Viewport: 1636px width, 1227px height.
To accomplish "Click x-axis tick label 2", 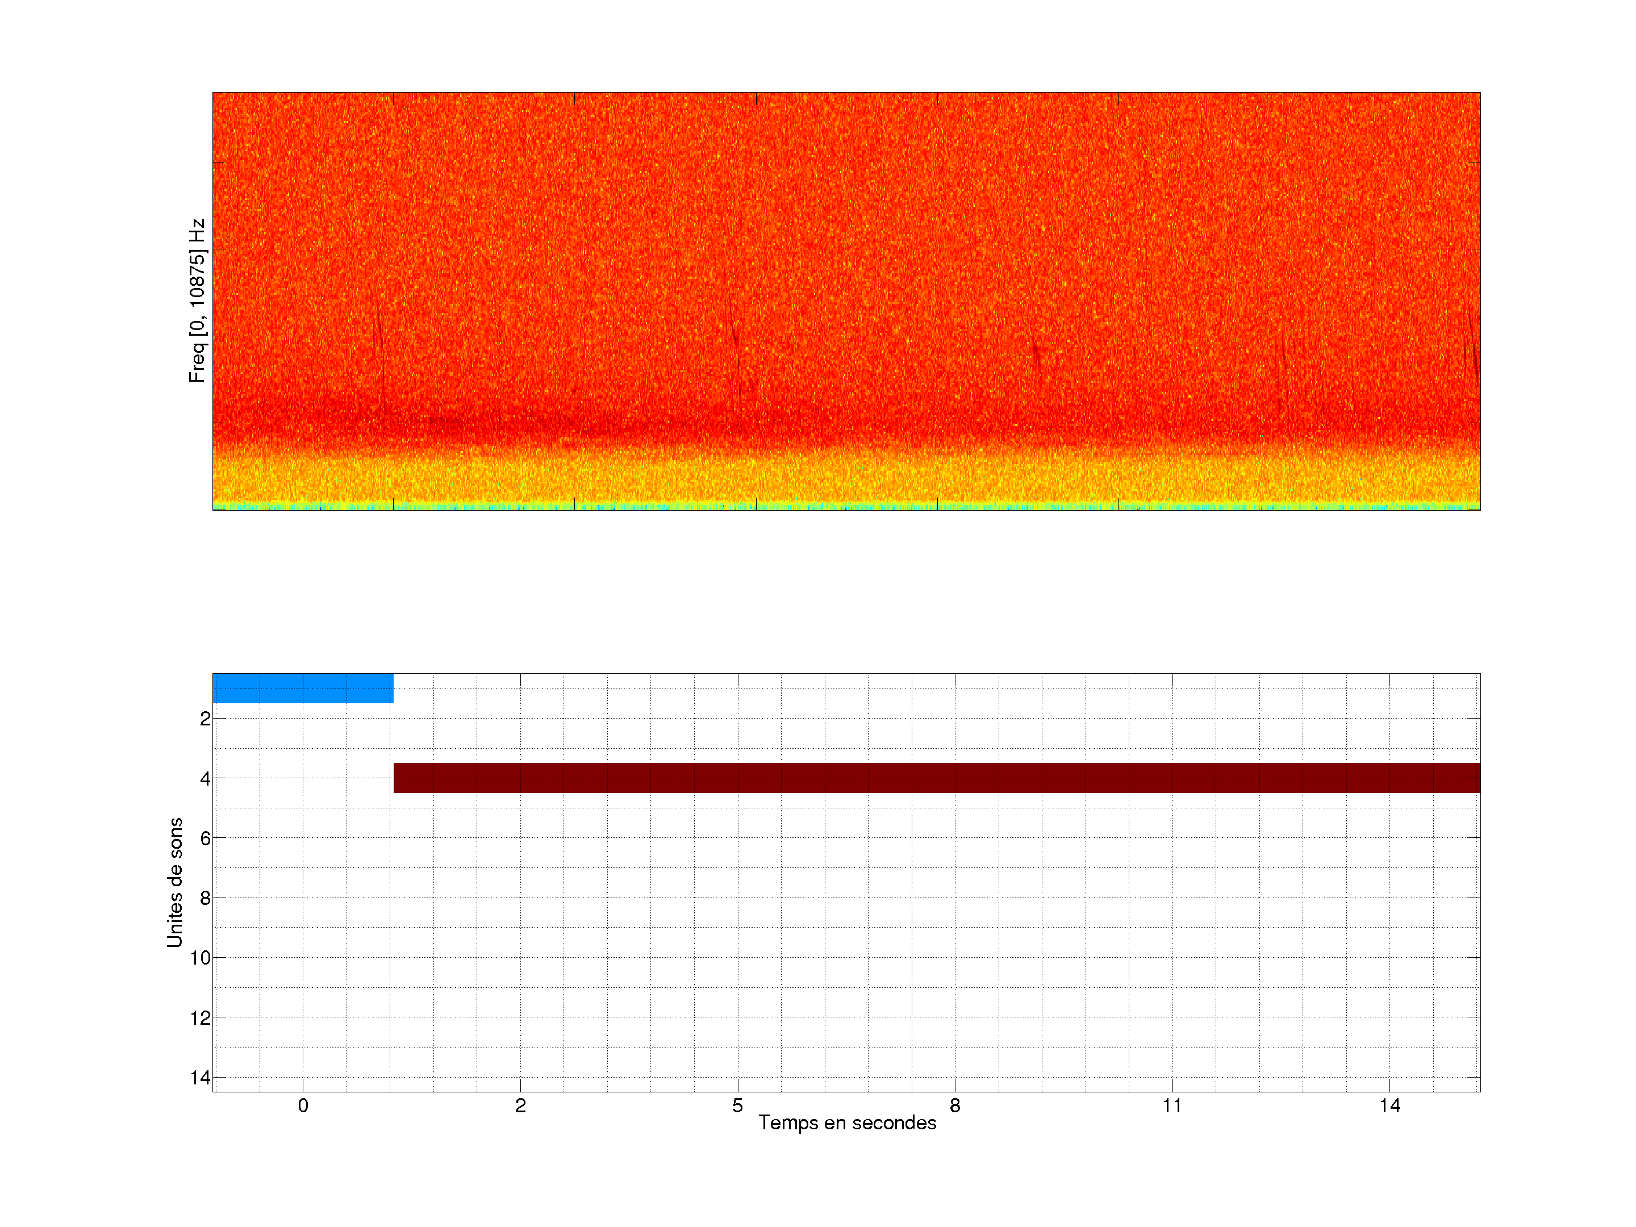I will click(x=520, y=1105).
